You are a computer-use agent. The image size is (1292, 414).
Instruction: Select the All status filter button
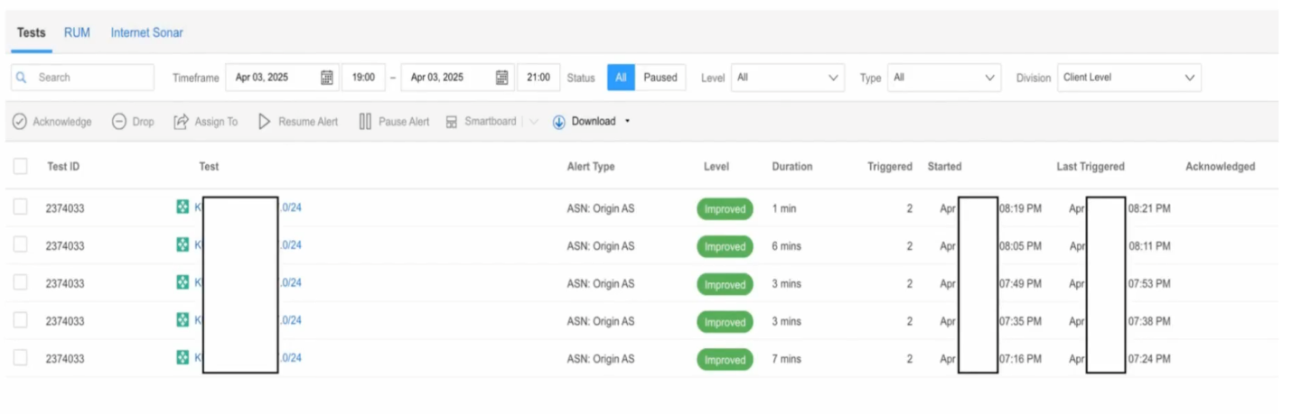pos(621,78)
